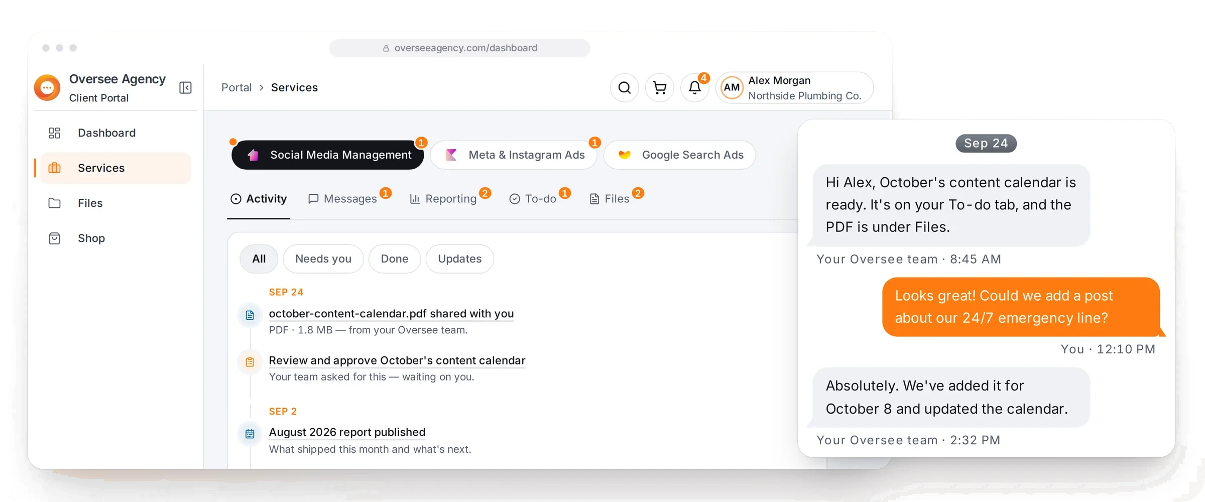
Task: Open the october-content-calendar.pdf shared link
Action: point(391,314)
